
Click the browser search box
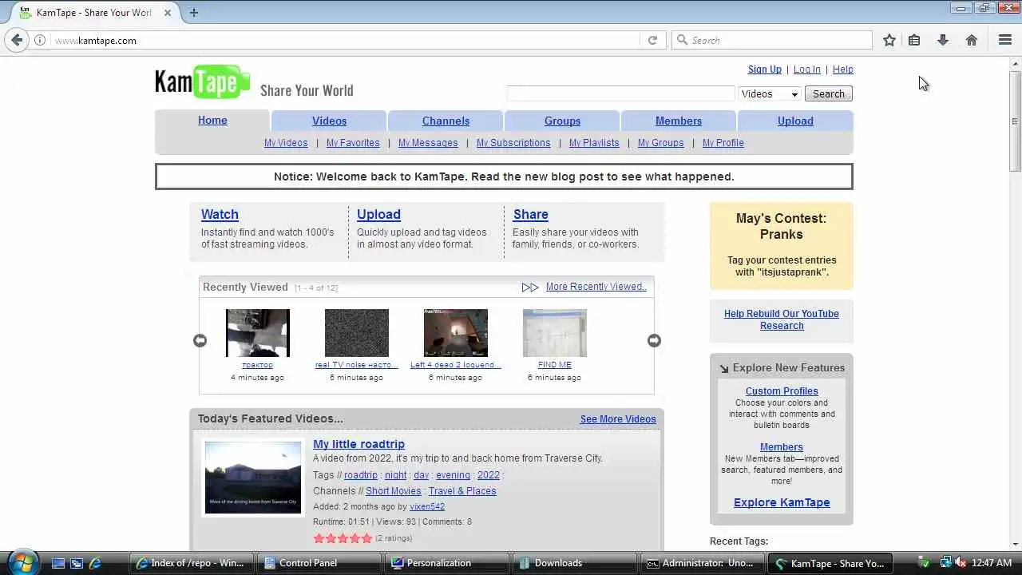tap(771, 40)
